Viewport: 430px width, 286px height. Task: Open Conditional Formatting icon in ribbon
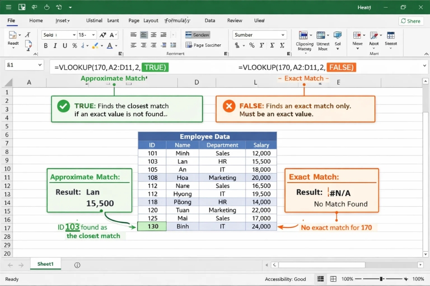304,35
